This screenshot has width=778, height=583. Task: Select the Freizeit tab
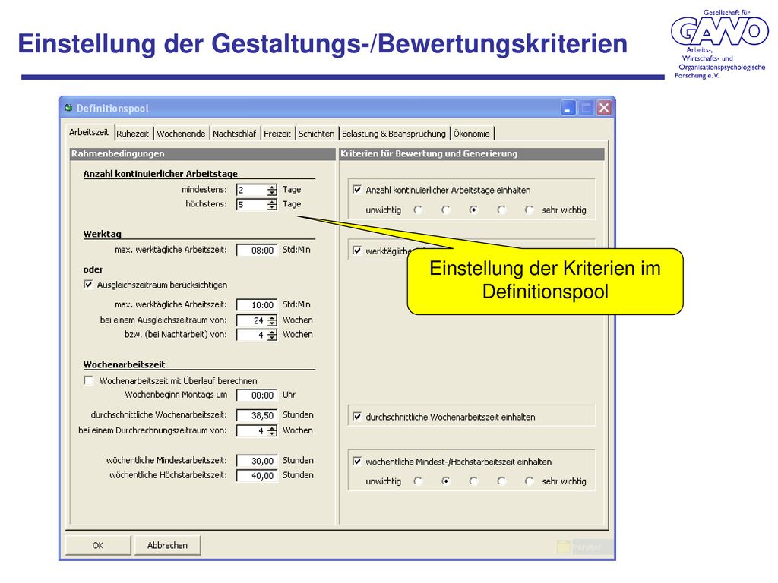pyautogui.click(x=277, y=134)
